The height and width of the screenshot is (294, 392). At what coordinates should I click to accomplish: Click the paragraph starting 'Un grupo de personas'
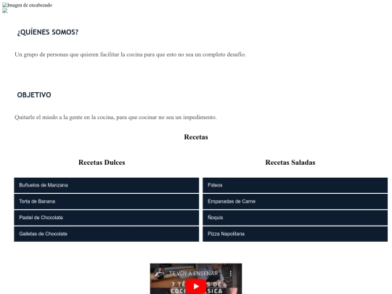(130, 54)
